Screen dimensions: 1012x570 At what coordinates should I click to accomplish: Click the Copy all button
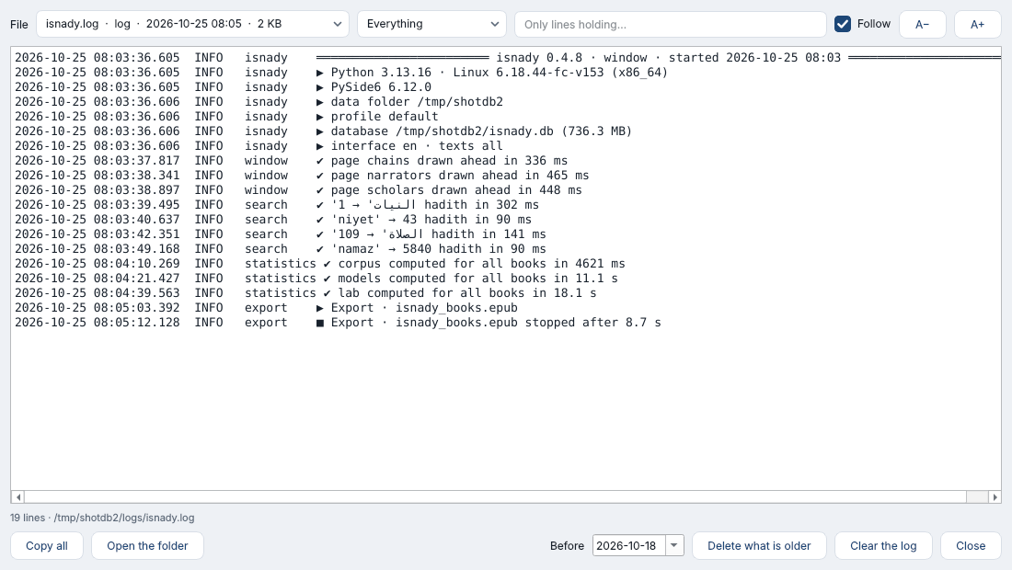click(x=47, y=545)
